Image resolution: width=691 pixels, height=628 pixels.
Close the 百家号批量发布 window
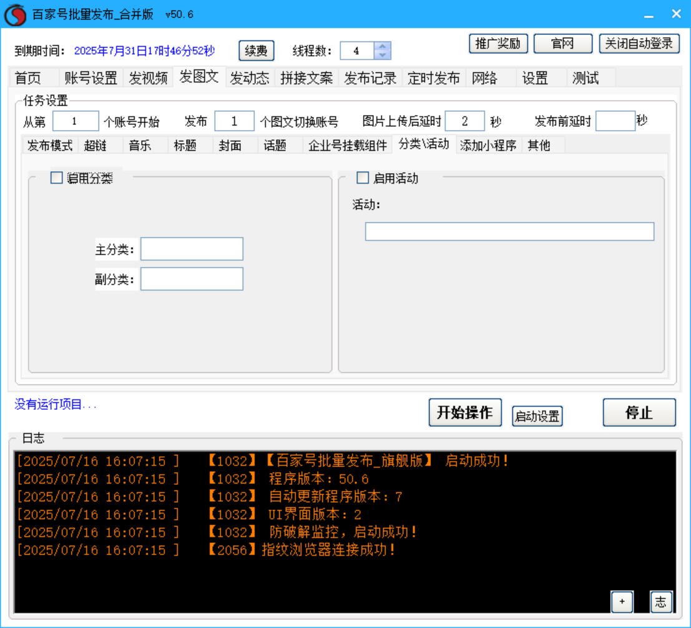[677, 14]
